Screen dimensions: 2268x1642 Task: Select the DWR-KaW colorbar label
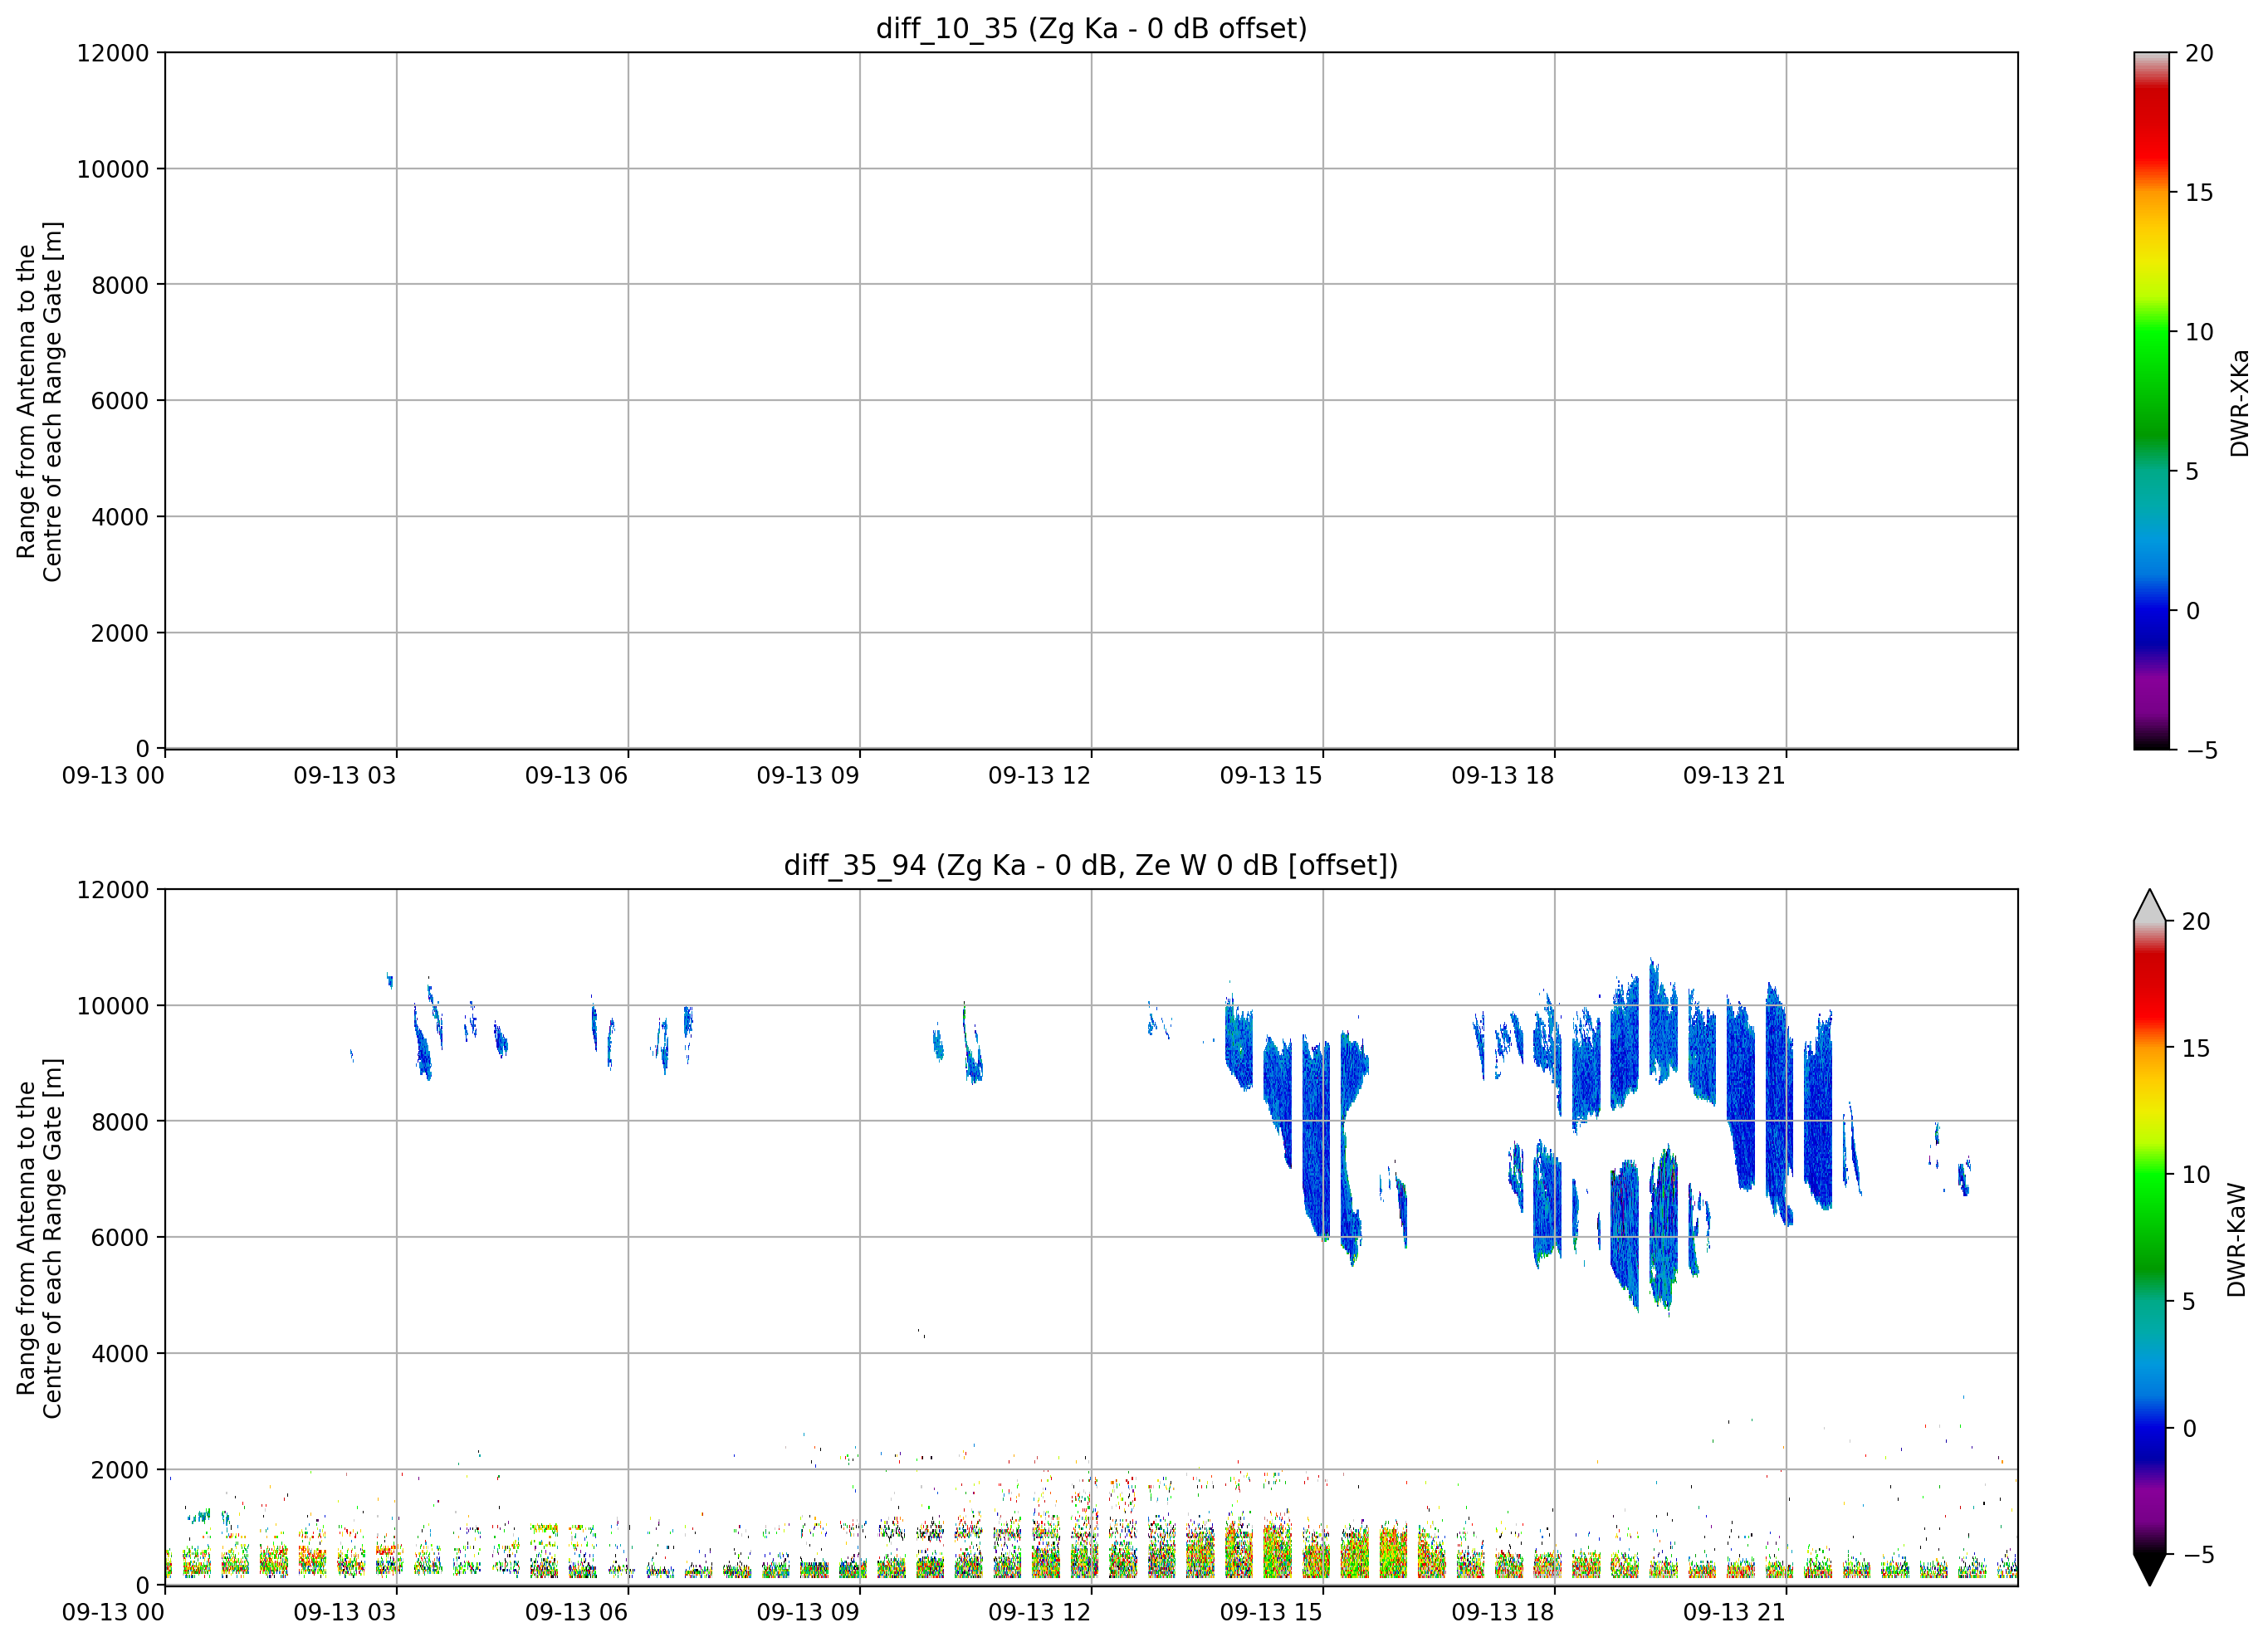2237,1240
